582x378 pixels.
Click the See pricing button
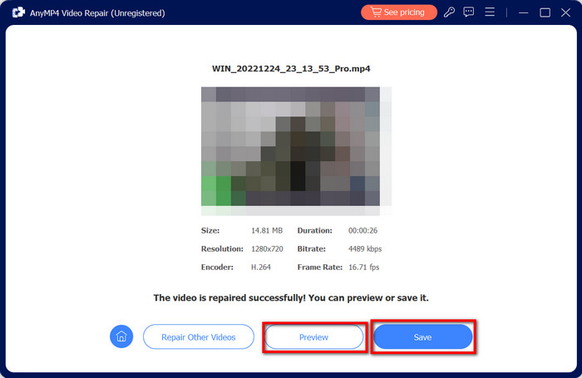398,12
